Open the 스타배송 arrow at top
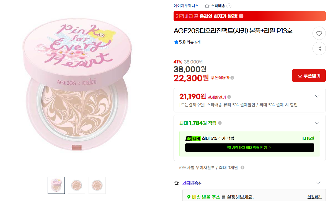This screenshot has height=201, width=333. [x=229, y=6]
